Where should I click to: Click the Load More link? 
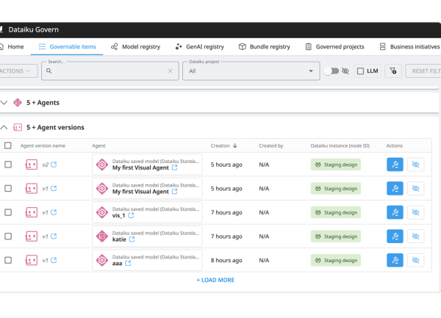[x=215, y=280]
